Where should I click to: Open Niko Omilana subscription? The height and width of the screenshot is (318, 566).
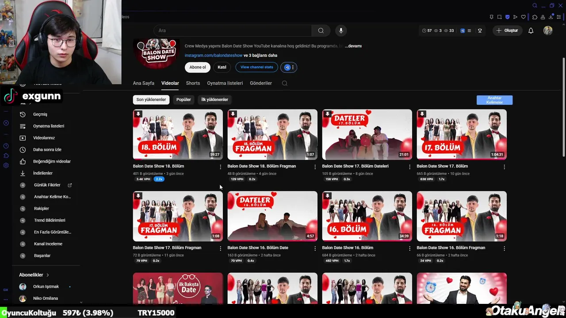tap(46, 298)
